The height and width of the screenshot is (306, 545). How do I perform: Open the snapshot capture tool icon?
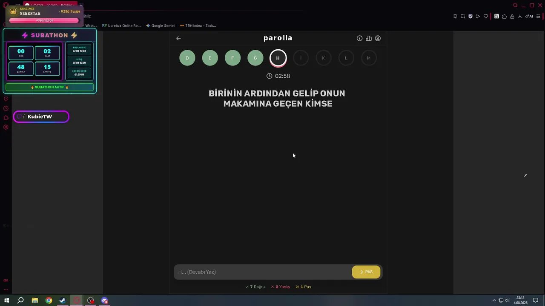(x=463, y=16)
